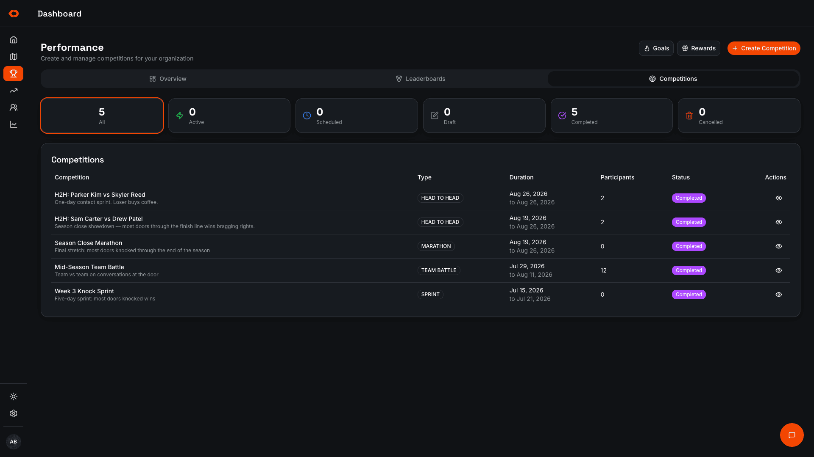Open the chat support bubble
The image size is (814, 457).
(792, 435)
